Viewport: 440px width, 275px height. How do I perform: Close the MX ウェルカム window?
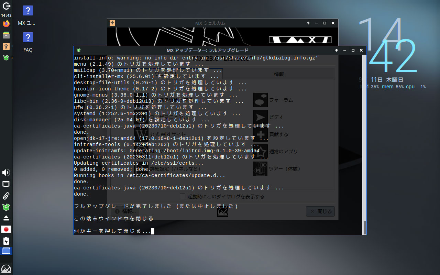point(333,23)
